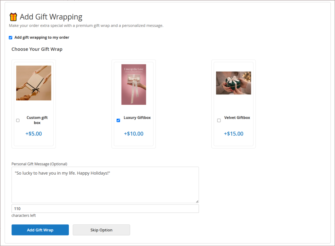Uncheck the Luxury Giftbox checkbox
The image size is (335, 246).
tap(118, 120)
